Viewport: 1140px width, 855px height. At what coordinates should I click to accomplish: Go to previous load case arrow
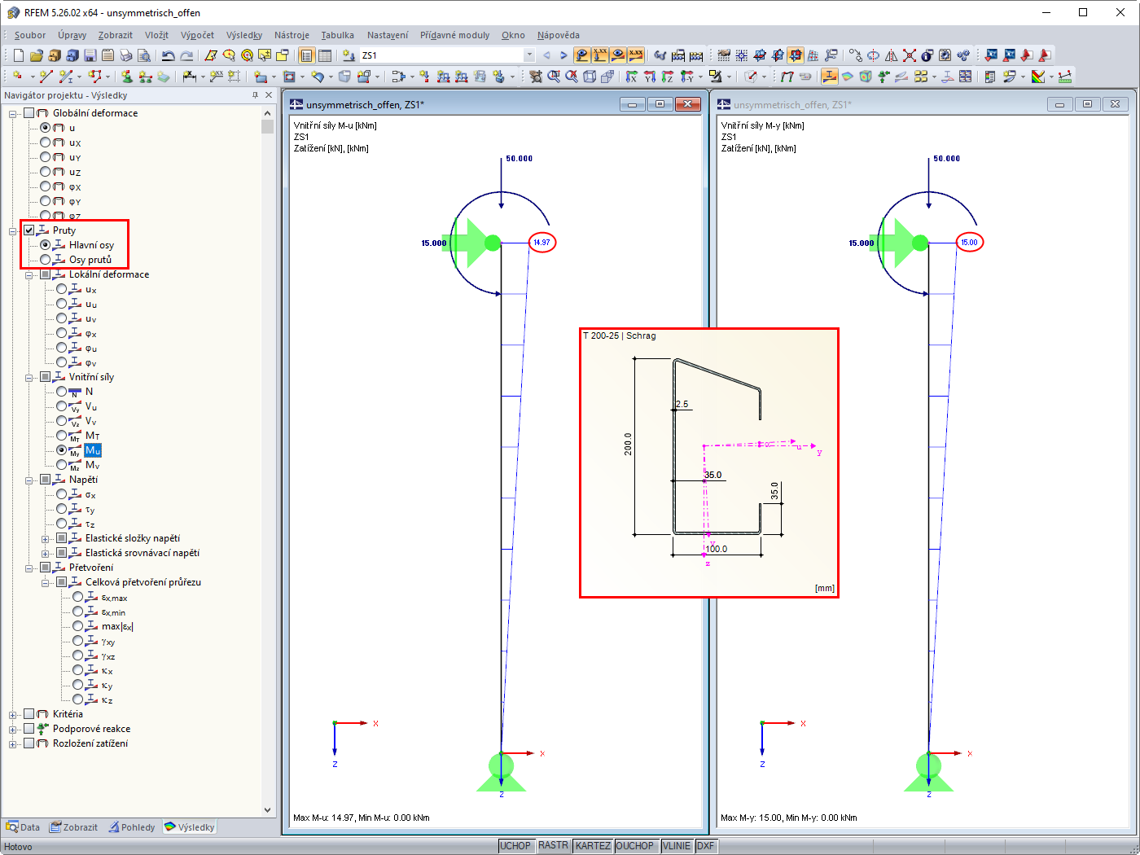click(546, 55)
